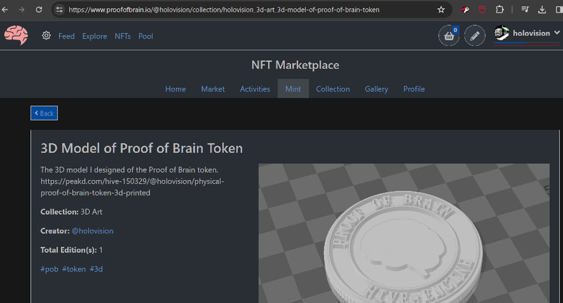Viewport: 563px width, 303px height.
Task: Go back in browser history
Action: point(5,10)
